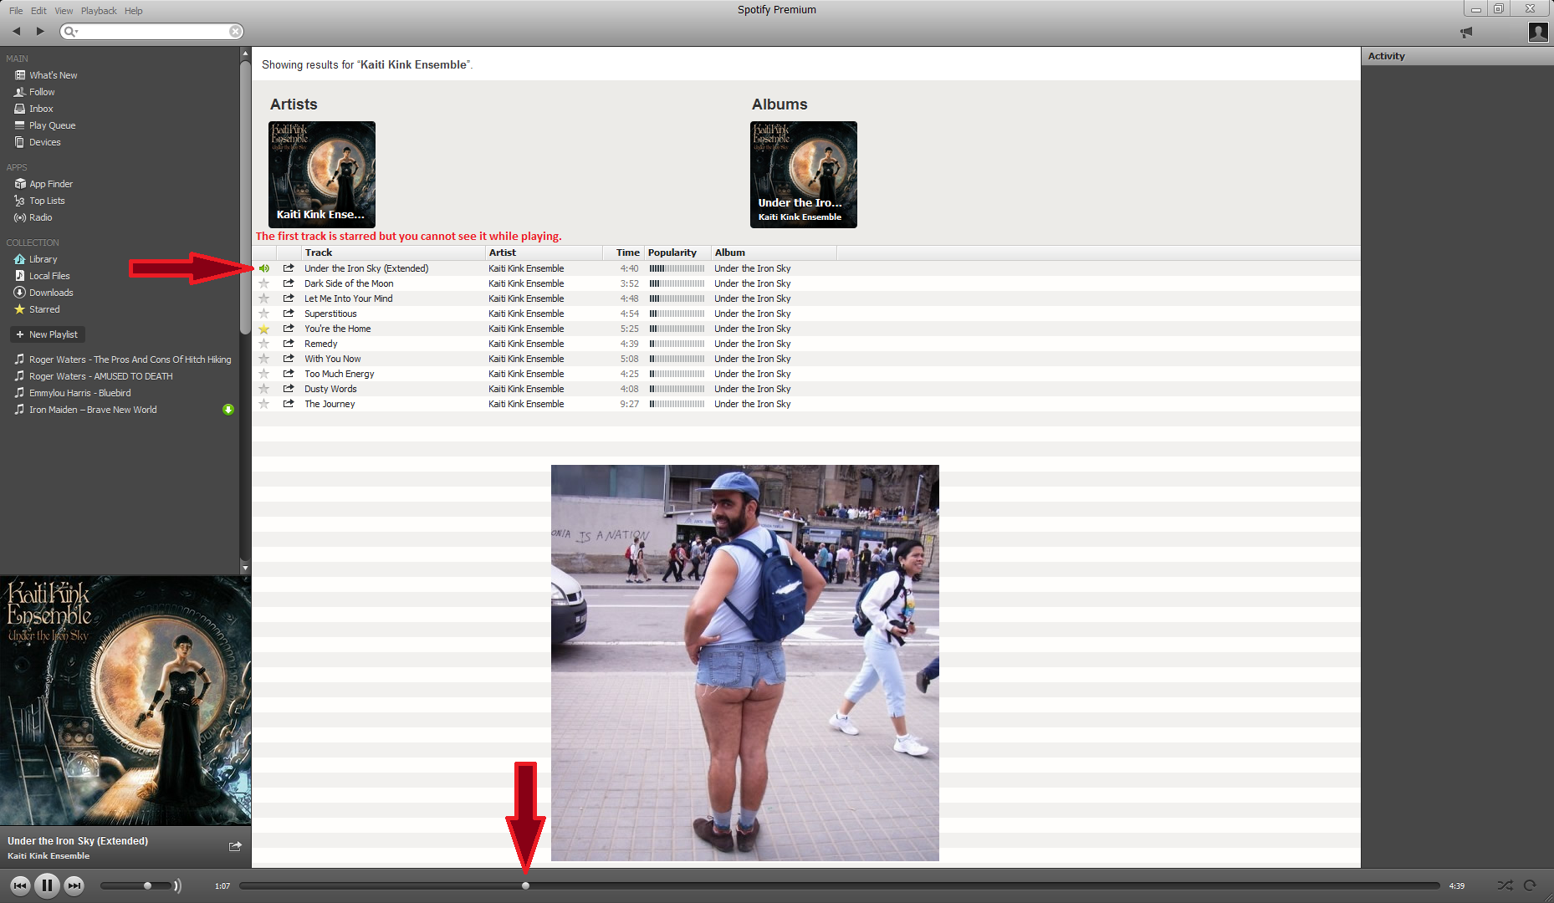Sort by Artist column header
The height and width of the screenshot is (903, 1554).
[544, 253]
